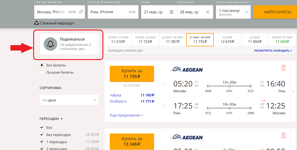This screenshot has width=297, height=150.
Task: Expand 'Посмотреть календарь' low price calendar
Action: [273, 50]
